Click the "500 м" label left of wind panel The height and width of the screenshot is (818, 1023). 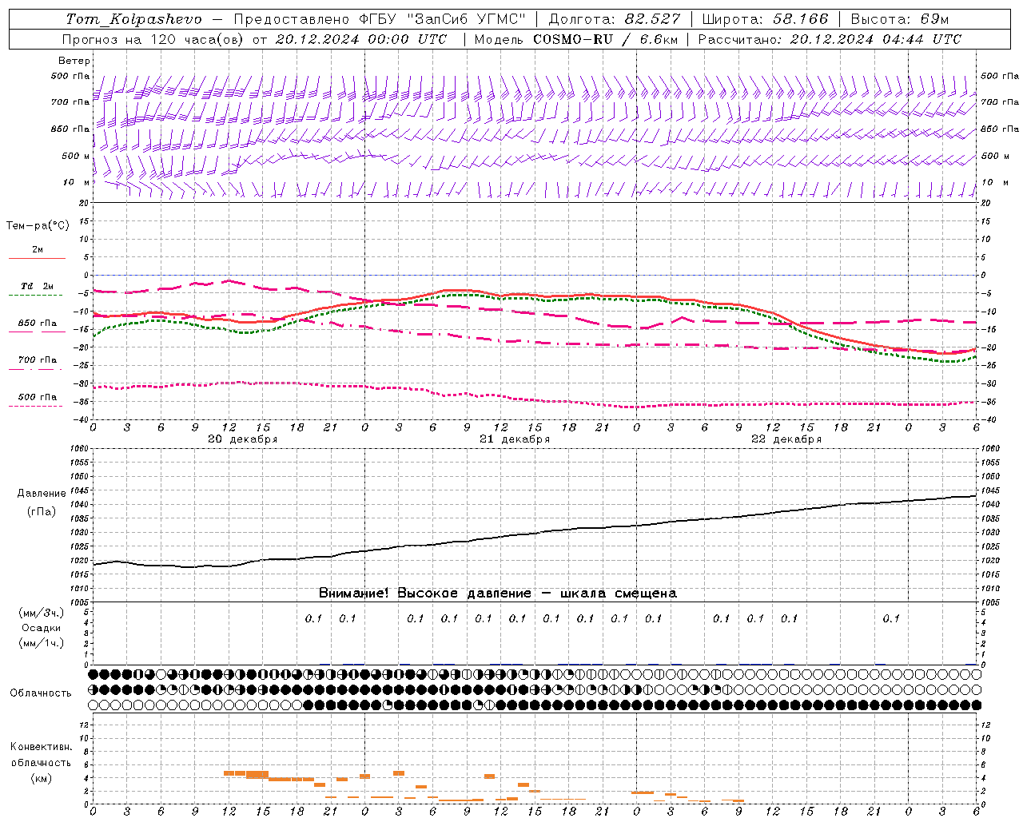[x=76, y=156]
